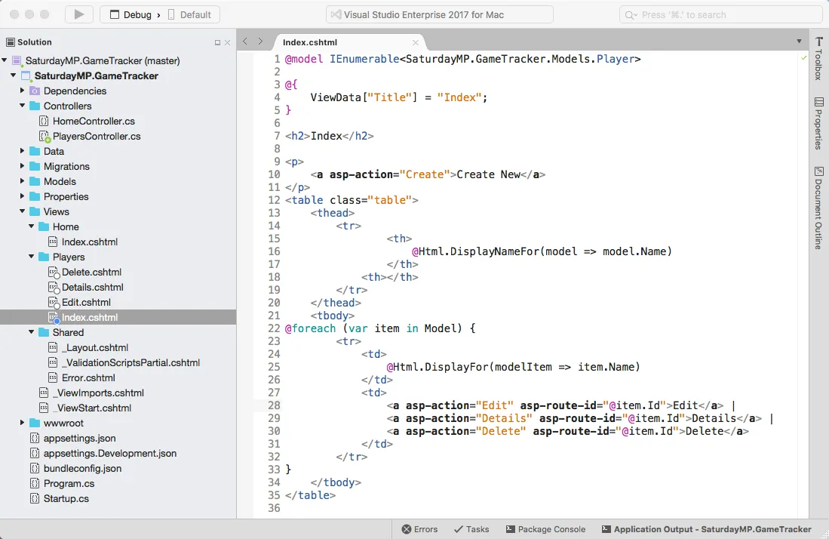
Task: Click the Solution pad header icon
Action: pos(10,42)
